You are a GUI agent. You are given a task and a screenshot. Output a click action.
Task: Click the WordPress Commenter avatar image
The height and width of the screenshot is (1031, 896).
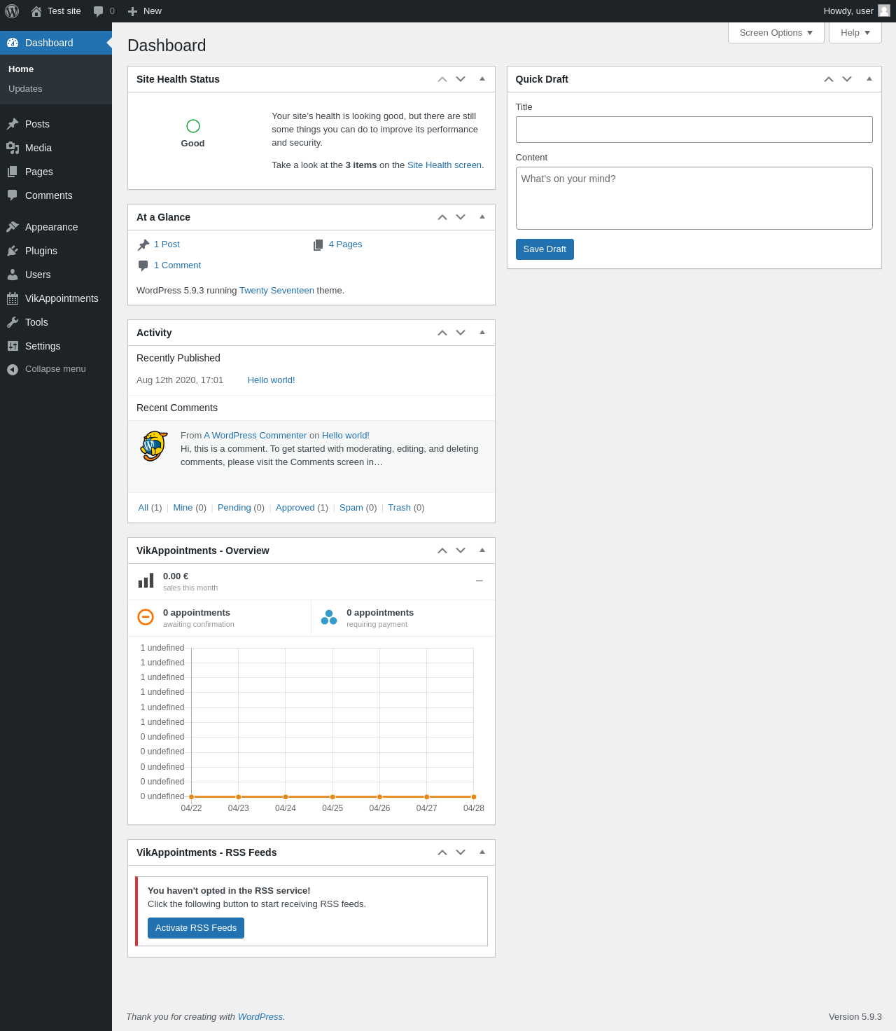click(154, 446)
